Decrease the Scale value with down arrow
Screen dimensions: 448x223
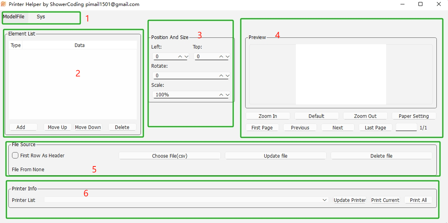pos(228,95)
